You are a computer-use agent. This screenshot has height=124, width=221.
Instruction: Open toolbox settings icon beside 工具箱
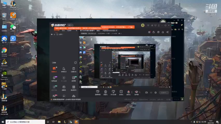75,63
